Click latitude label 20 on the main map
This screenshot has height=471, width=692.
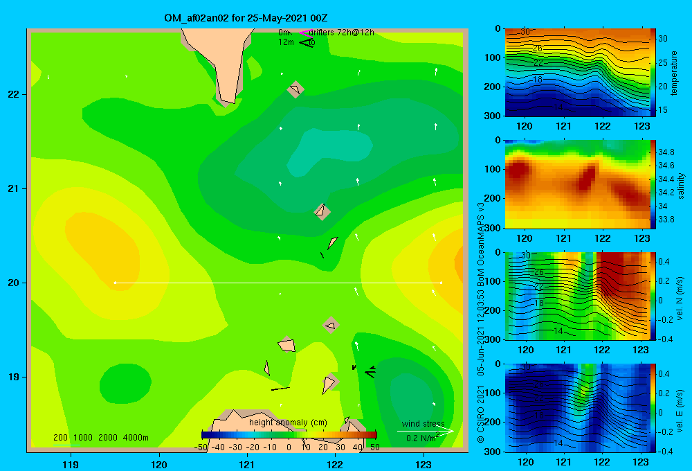[14, 283]
